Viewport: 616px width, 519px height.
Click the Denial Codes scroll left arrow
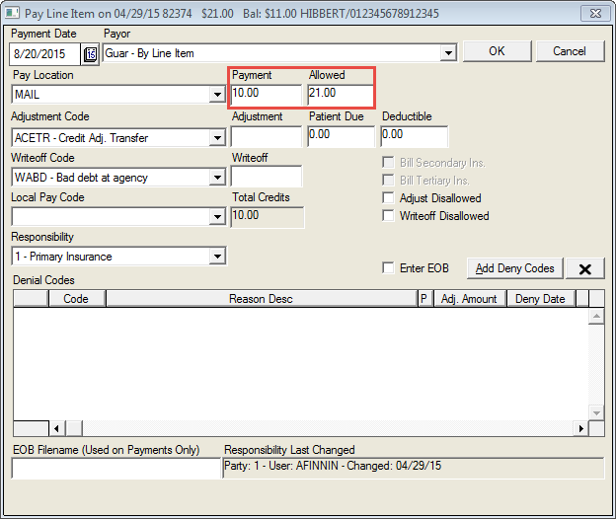click(x=55, y=427)
